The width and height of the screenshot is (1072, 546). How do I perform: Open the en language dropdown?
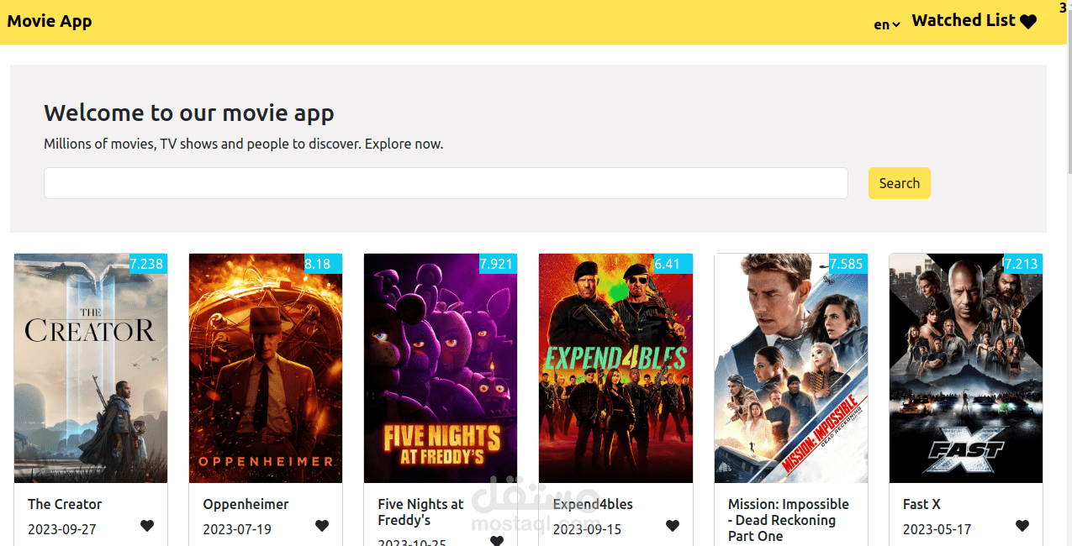885,24
